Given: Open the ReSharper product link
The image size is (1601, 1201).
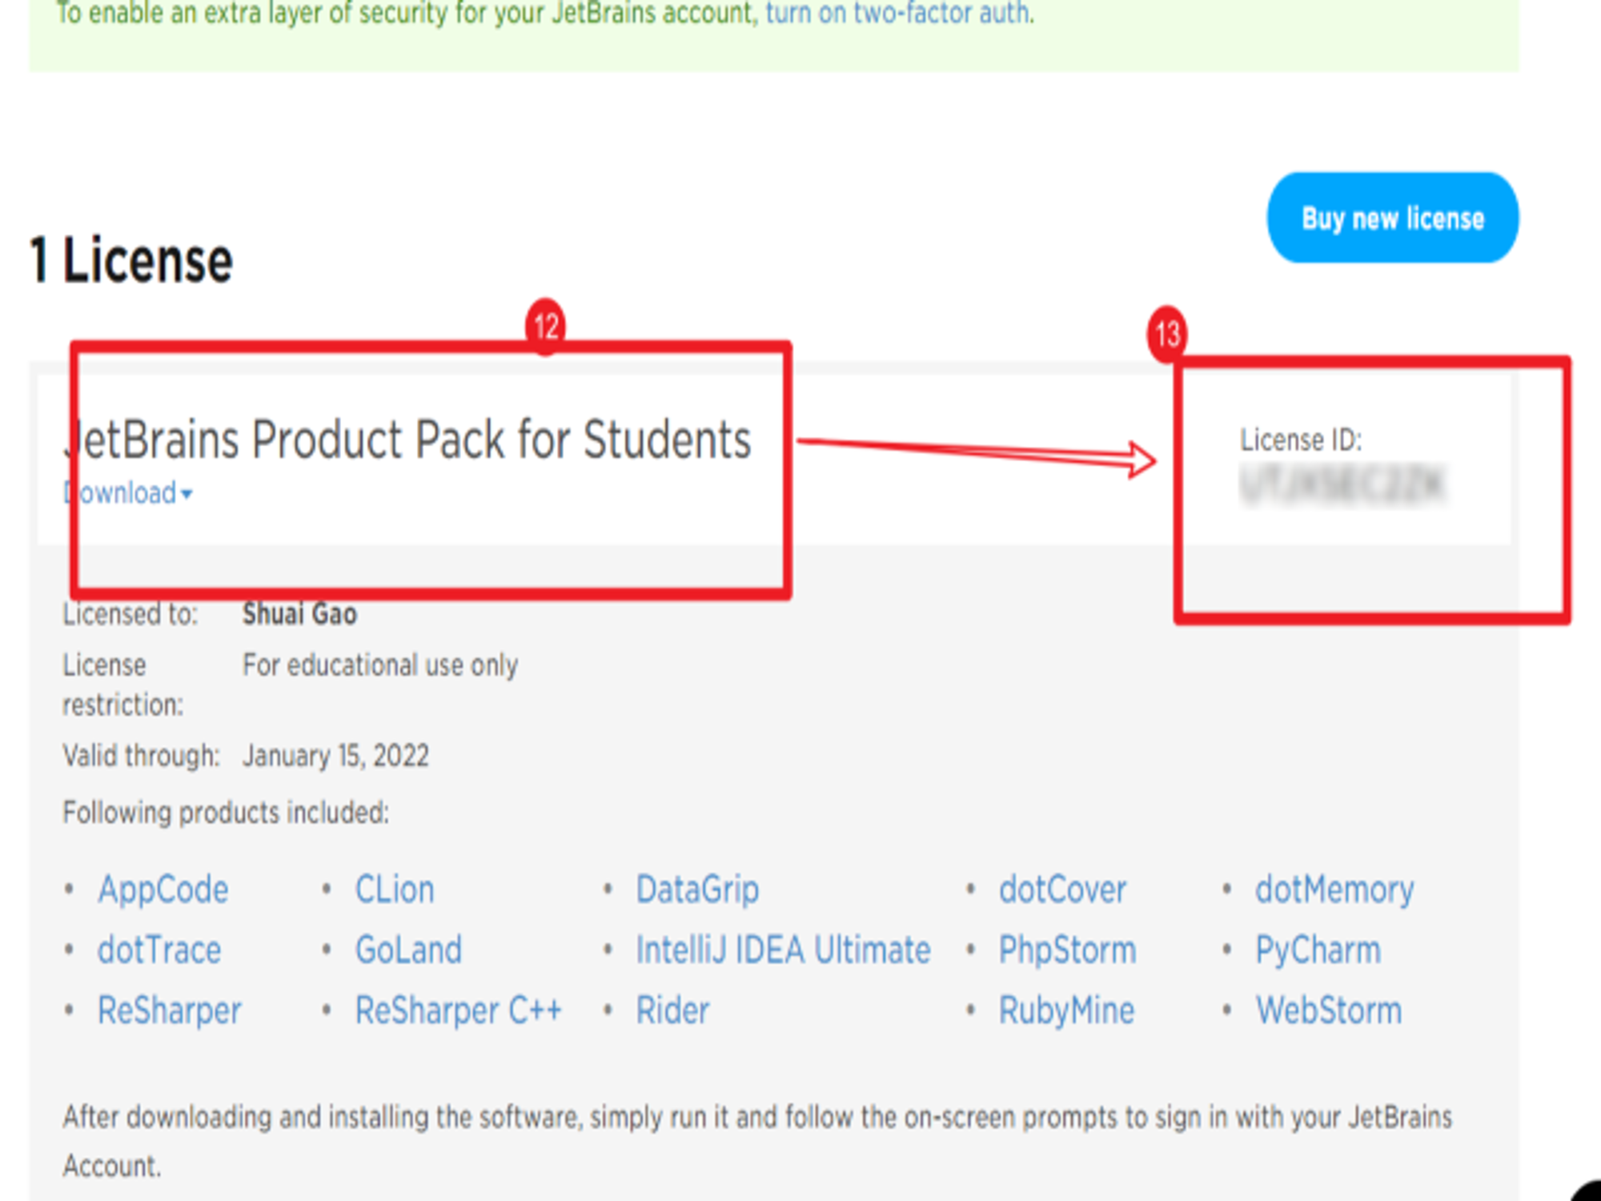Looking at the screenshot, I should [170, 1010].
